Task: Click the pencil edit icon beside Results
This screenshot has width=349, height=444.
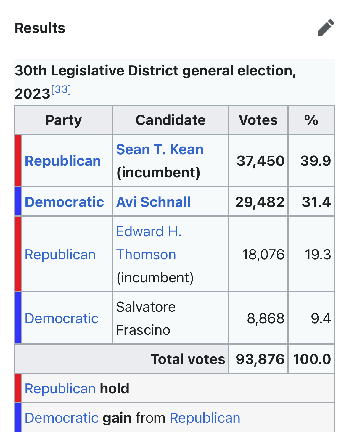Action: tap(326, 28)
